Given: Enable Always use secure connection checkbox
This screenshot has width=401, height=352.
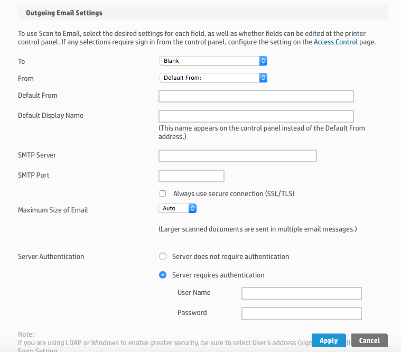Looking at the screenshot, I should (163, 194).
